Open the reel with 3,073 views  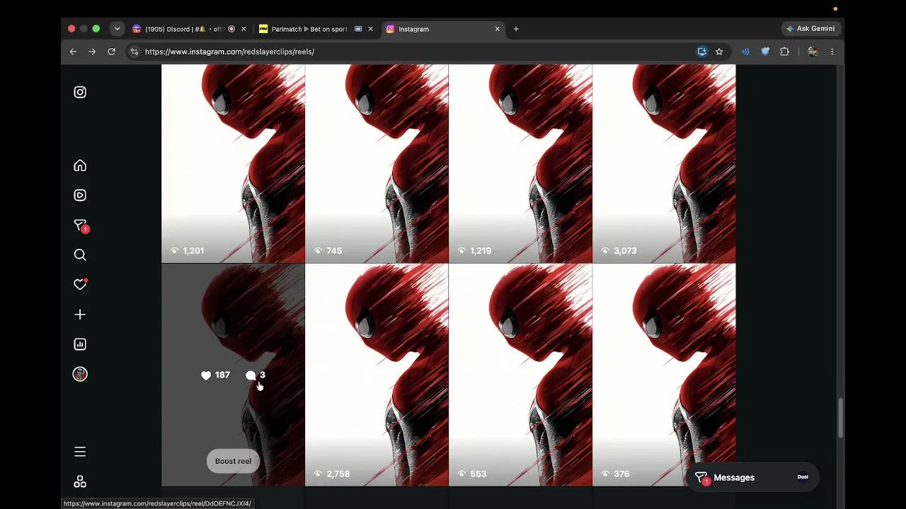(x=664, y=163)
